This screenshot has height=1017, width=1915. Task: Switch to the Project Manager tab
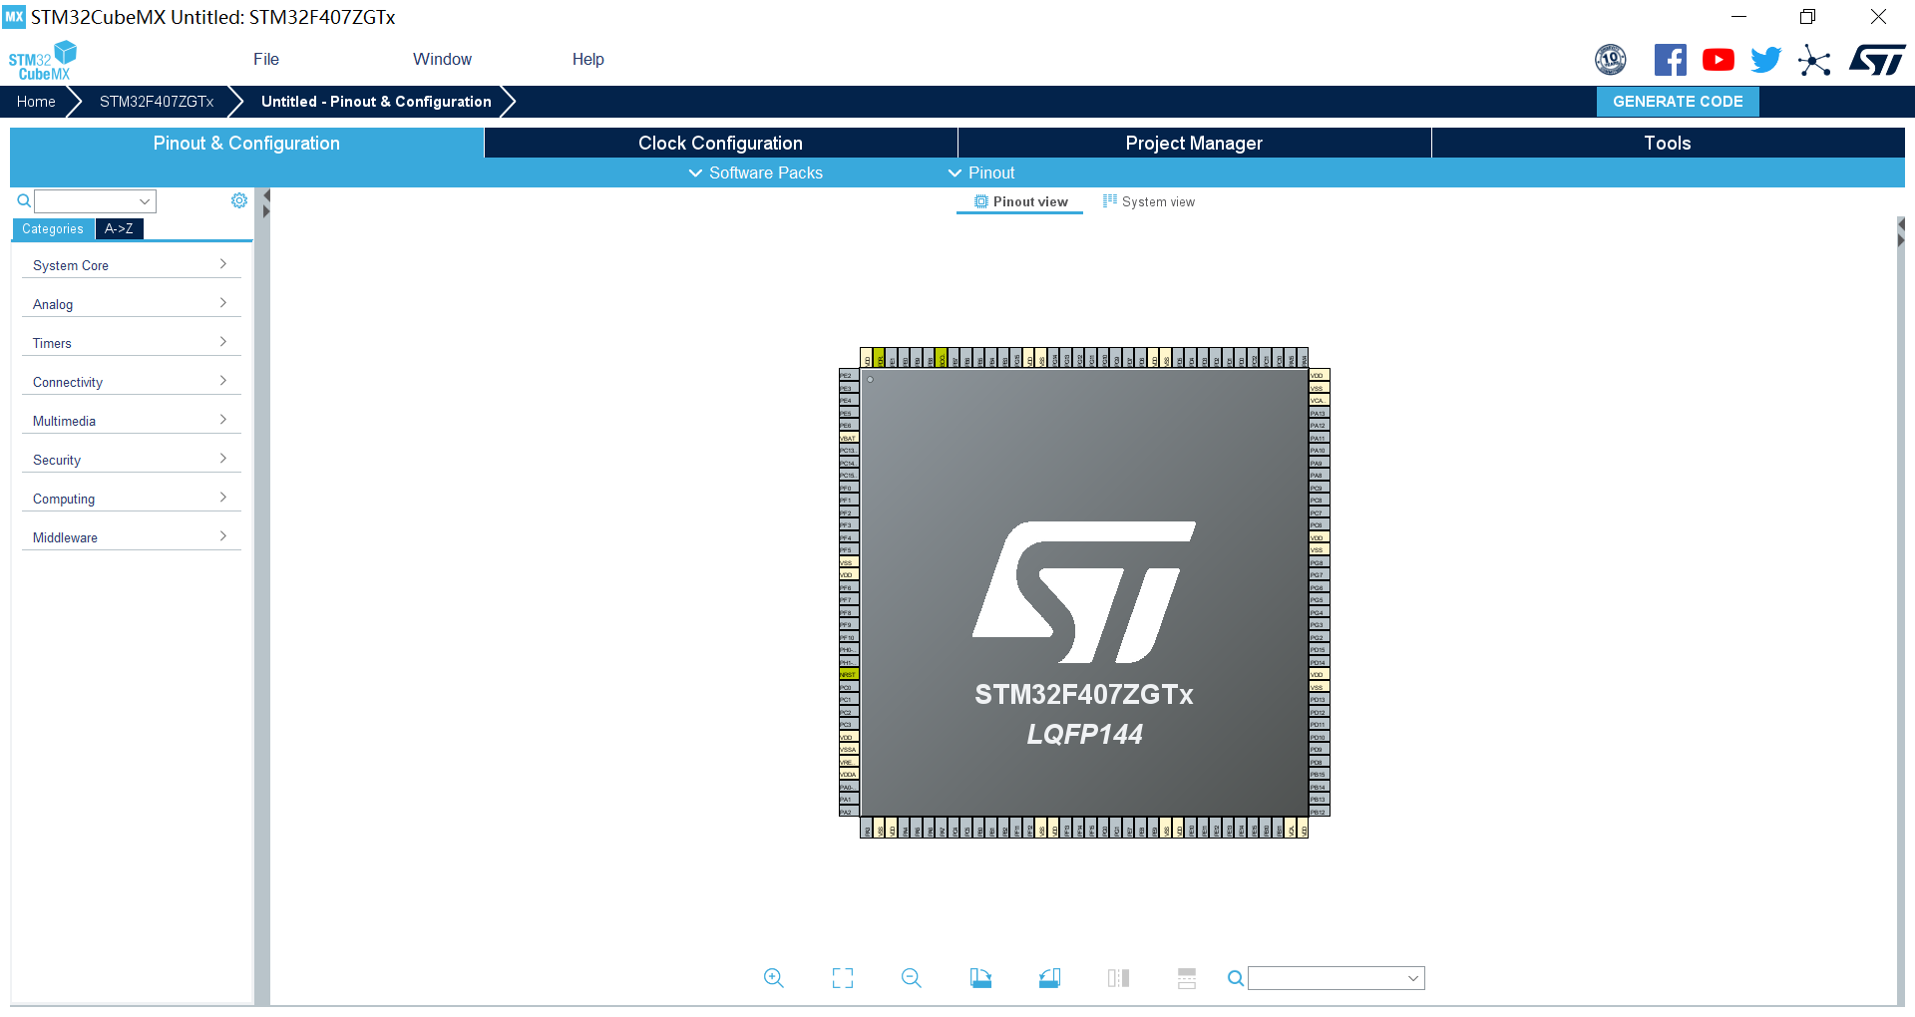(1194, 143)
